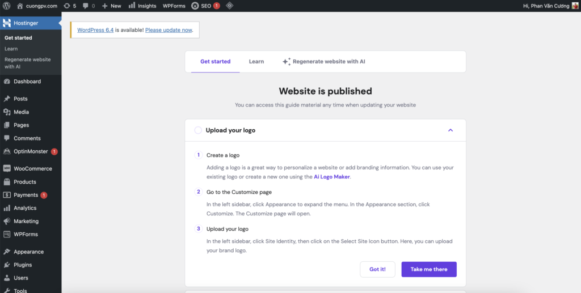Viewport: 581px width, 293px height.
Task: Click the Comments bubble icon in sidebar
Action: click(x=7, y=138)
